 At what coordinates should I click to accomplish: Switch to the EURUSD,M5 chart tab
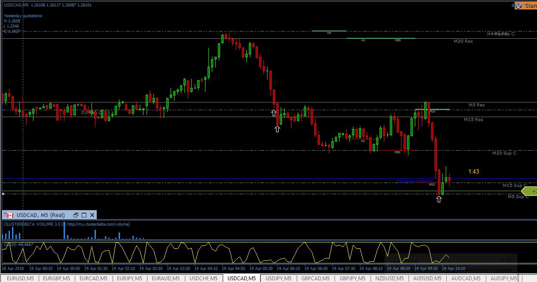20,279
